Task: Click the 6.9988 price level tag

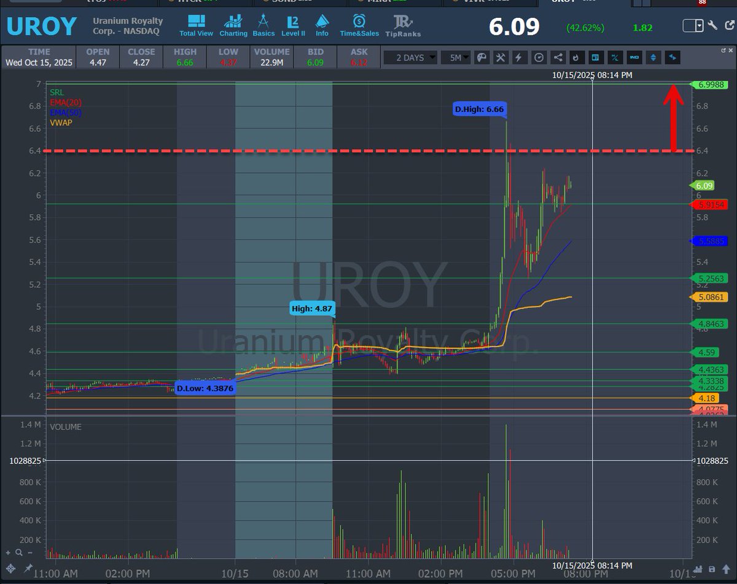Action: pyautogui.click(x=709, y=85)
